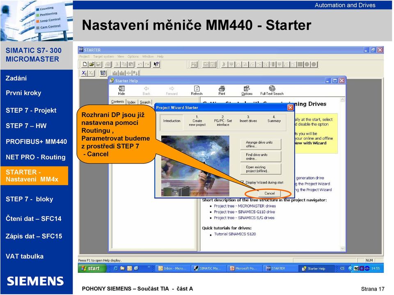Click the Cut scissors icon
394x295 pixels.
pos(117,64)
